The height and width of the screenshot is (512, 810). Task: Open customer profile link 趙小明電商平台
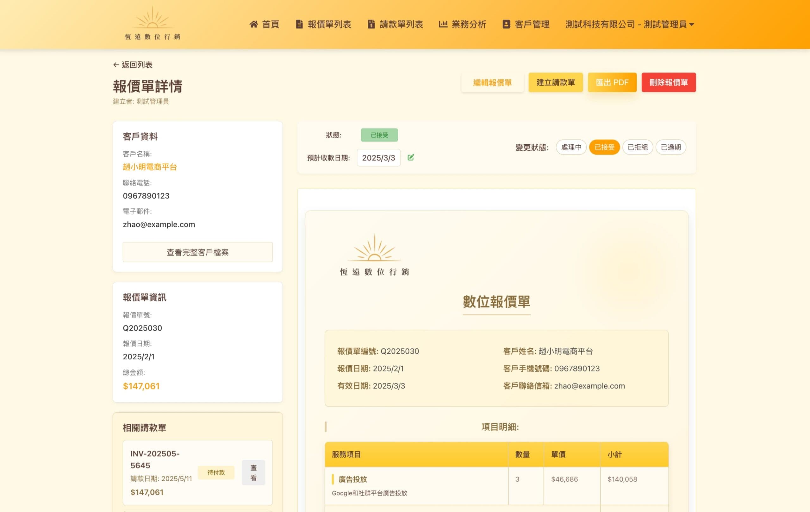click(149, 167)
